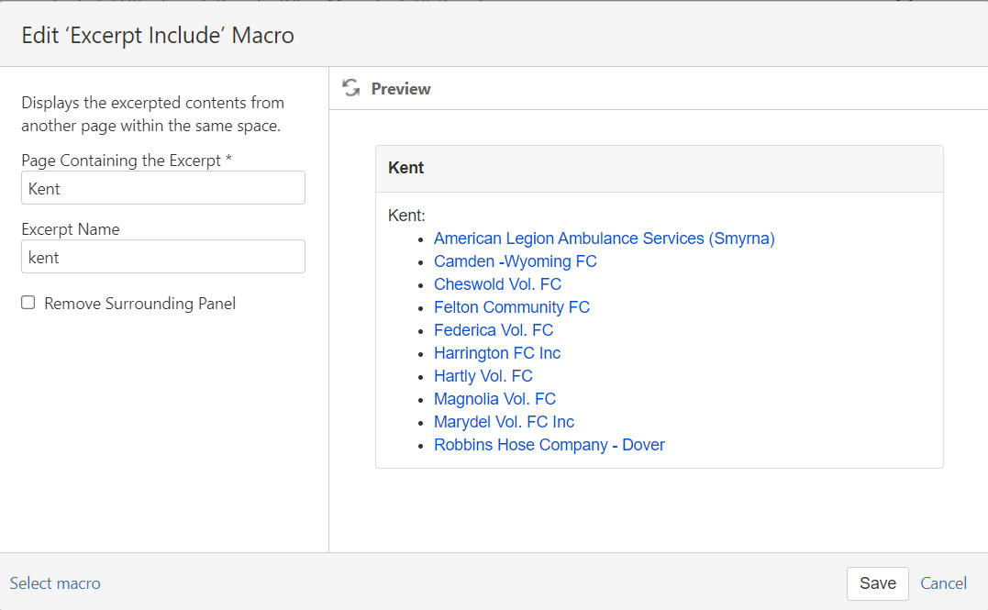Click the Federica Vol. FC link
Image resolution: width=988 pixels, height=610 pixels.
coord(494,330)
